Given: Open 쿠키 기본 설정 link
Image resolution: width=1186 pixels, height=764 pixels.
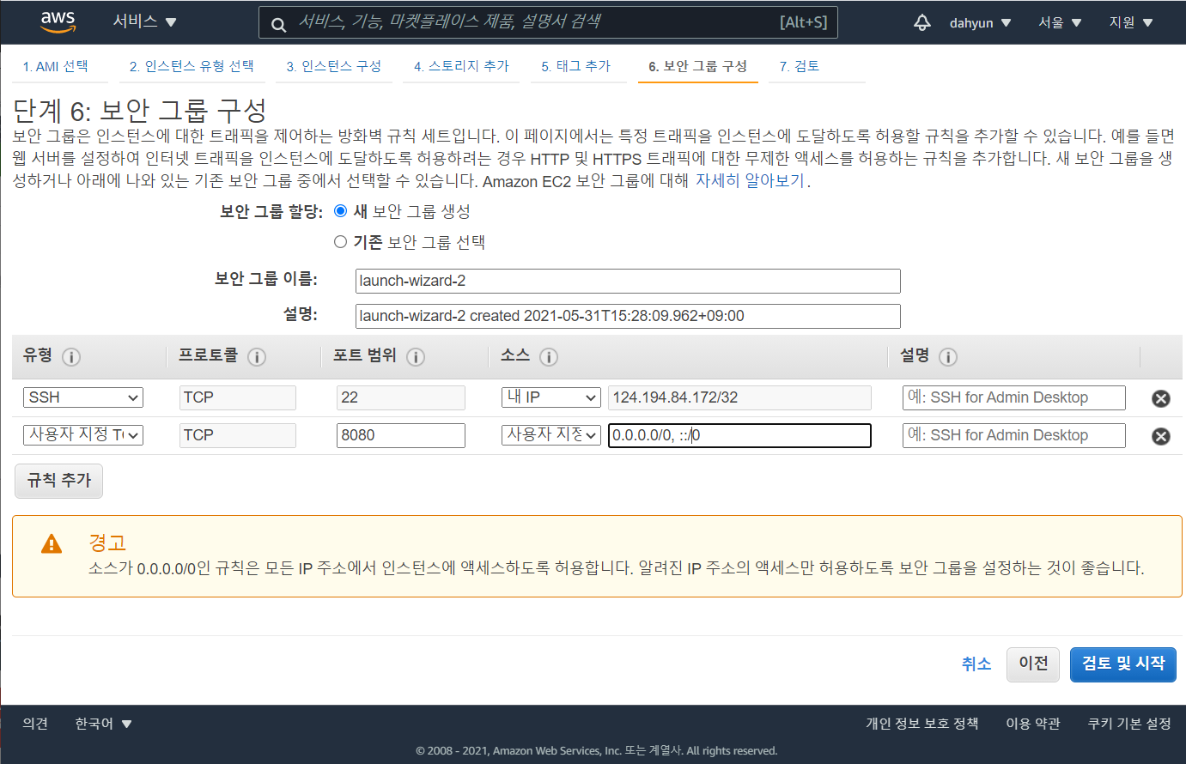Looking at the screenshot, I should coord(1129,724).
